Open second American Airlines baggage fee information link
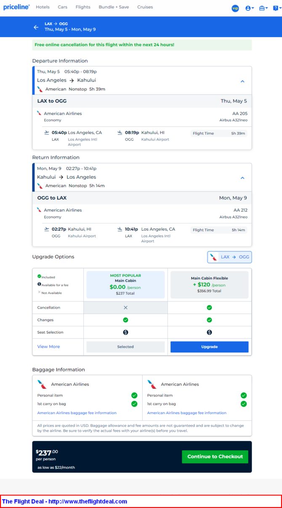282x508 pixels. coord(187,413)
